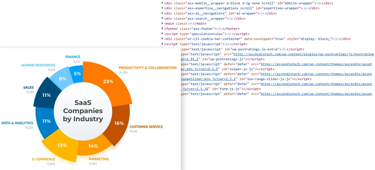
Task: Select class value "asx-search__wrapper"
Action: (x=206, y=18)
